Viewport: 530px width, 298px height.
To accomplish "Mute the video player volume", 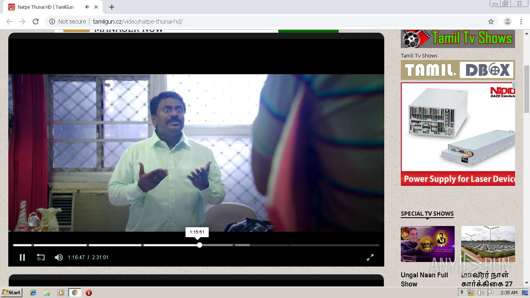I will [59, 257].
